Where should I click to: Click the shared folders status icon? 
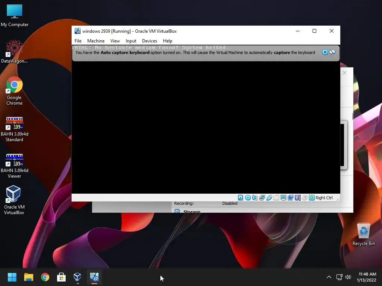click(276, 198)
